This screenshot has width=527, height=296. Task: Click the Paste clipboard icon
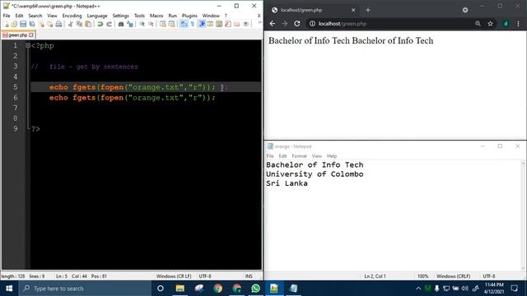88,24
